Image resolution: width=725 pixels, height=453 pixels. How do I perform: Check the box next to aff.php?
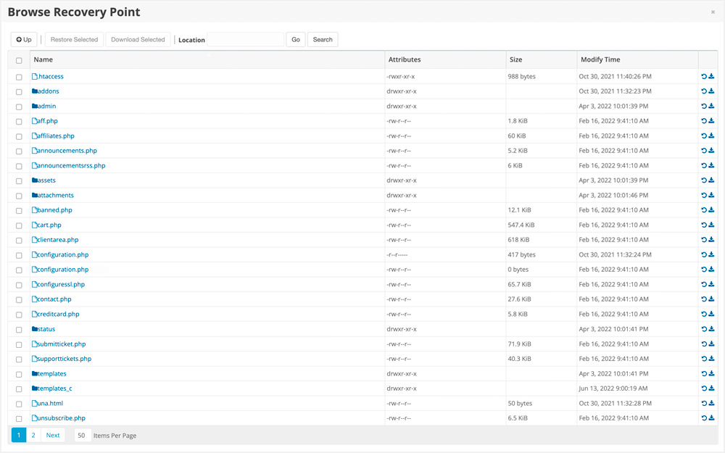point(19,121)
